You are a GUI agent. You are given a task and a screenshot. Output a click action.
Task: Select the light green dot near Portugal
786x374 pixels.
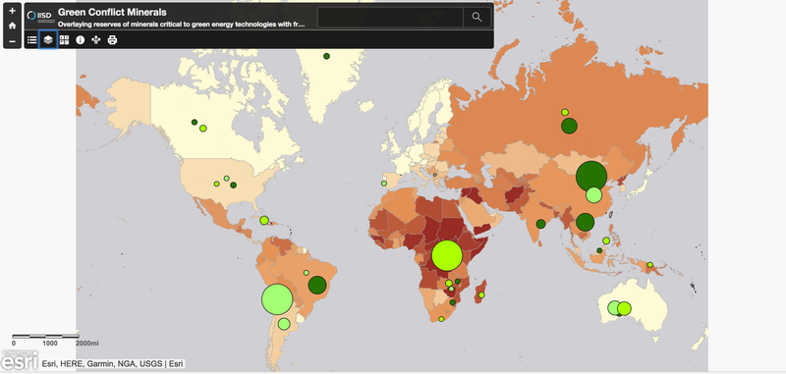(x=383, y=184)
